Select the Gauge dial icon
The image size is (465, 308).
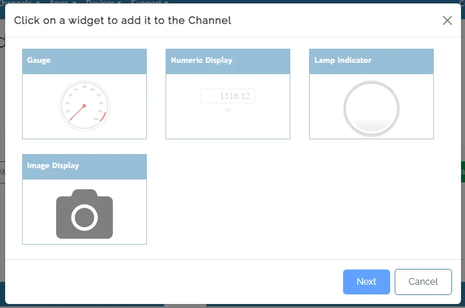(84, 106)
